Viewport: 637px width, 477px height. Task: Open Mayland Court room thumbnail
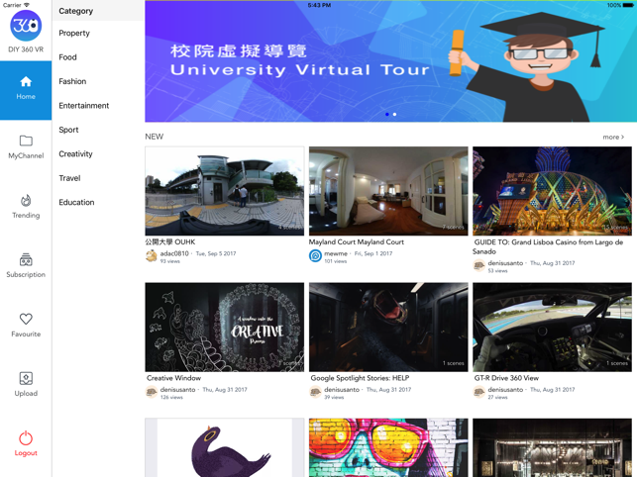388,191
